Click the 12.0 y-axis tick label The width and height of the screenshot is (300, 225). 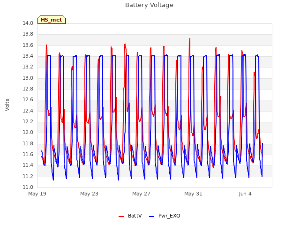coord(28,133)
